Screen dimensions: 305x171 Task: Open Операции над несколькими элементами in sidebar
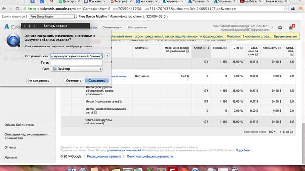point(26,136)
